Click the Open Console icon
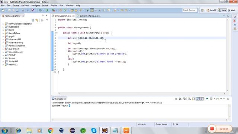 [218, 99]
